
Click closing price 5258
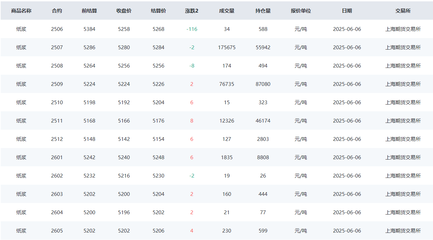[x=124, y=29]
